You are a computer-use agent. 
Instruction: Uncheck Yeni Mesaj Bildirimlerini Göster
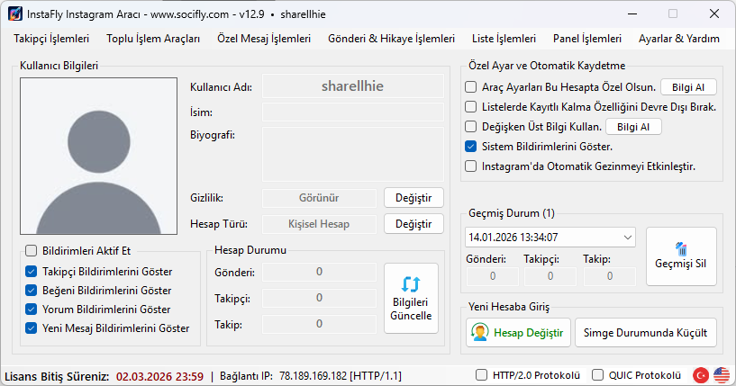[x=31, y=328]
